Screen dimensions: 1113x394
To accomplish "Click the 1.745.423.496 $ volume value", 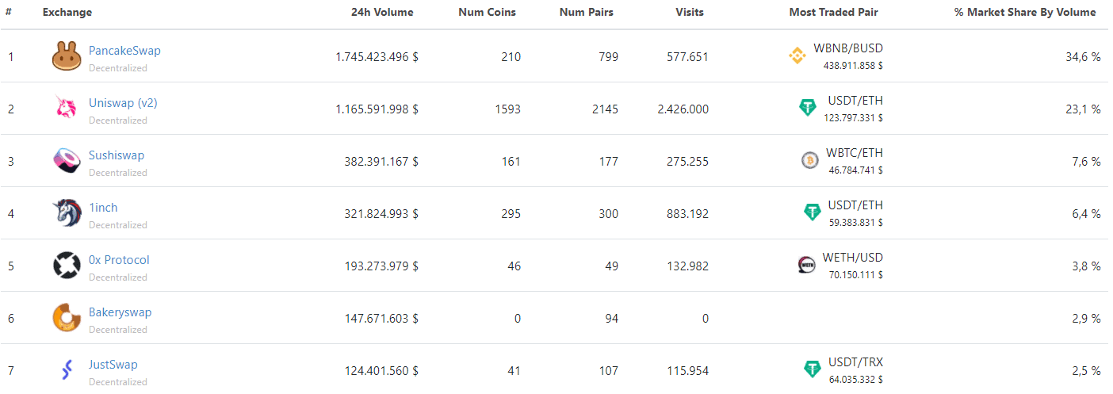I will [377, 57].
